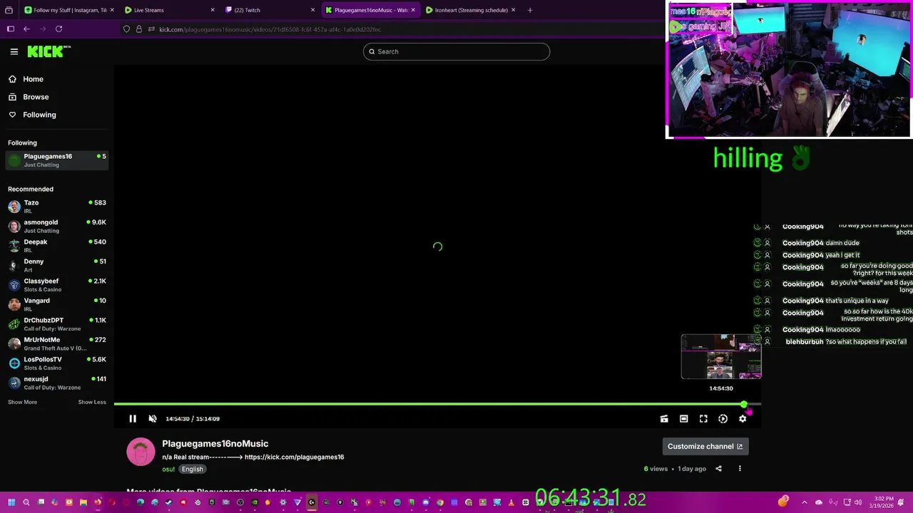913x513 pixels.
Task: Show hidden system tray icons
Action: (x=805, y=502)
